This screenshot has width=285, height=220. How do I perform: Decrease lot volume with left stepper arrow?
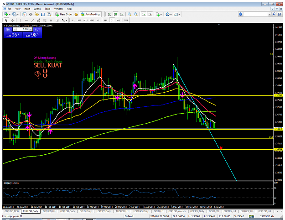(x=15, y=29)
